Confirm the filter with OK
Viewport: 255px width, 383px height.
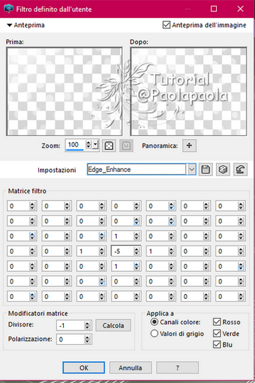[x=84, y=368]
